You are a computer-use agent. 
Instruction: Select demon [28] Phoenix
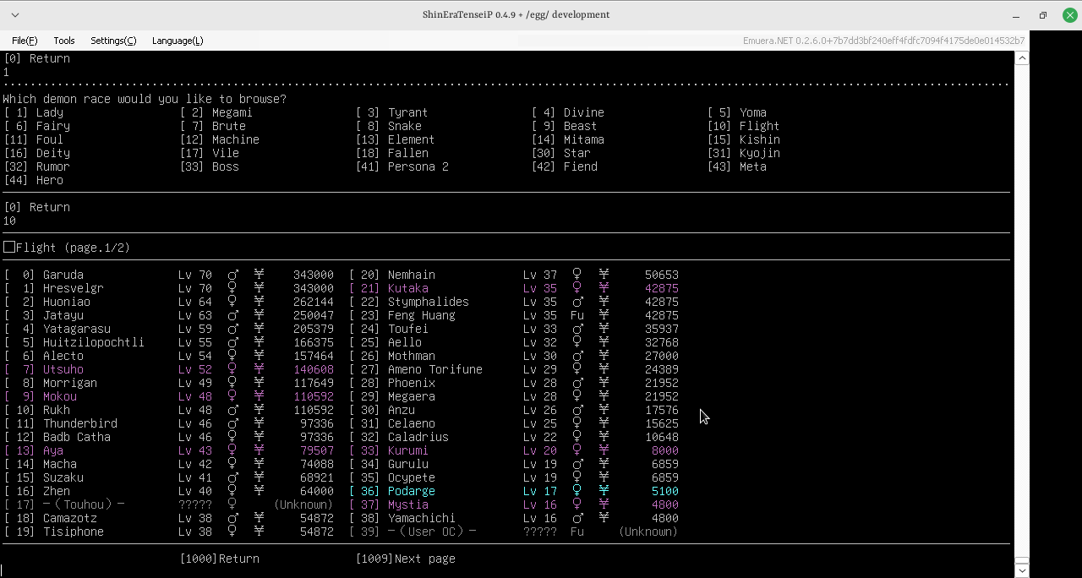pos(514,383)
